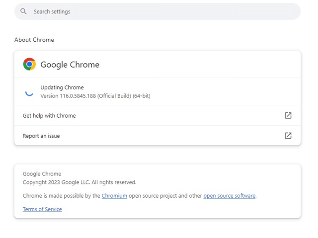Click the '(64-bit)' label in version line
318x238 pixels.
(141, 96)
